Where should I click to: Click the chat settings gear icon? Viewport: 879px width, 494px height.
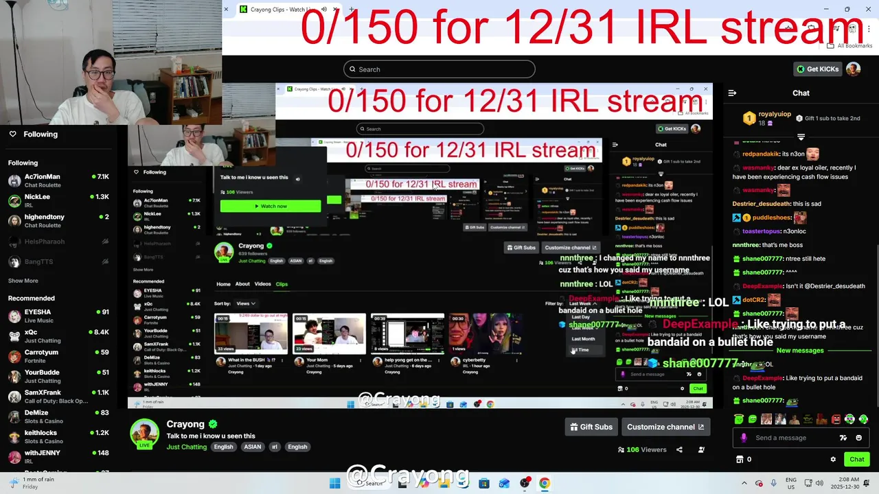(x=833, y=459)
